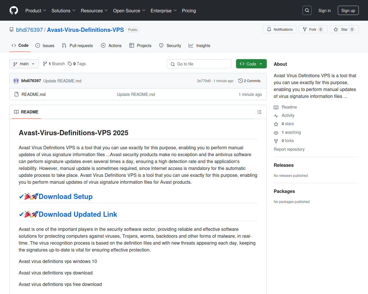Select the Code tab

[20, 45]
